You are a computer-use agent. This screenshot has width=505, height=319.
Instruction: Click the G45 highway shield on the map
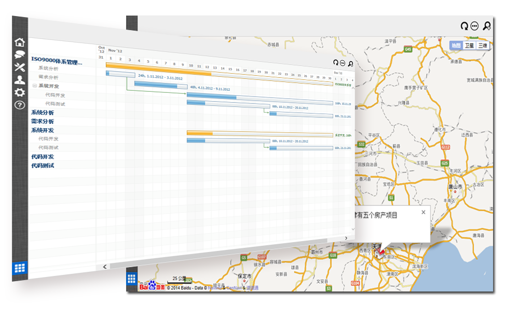408,49
